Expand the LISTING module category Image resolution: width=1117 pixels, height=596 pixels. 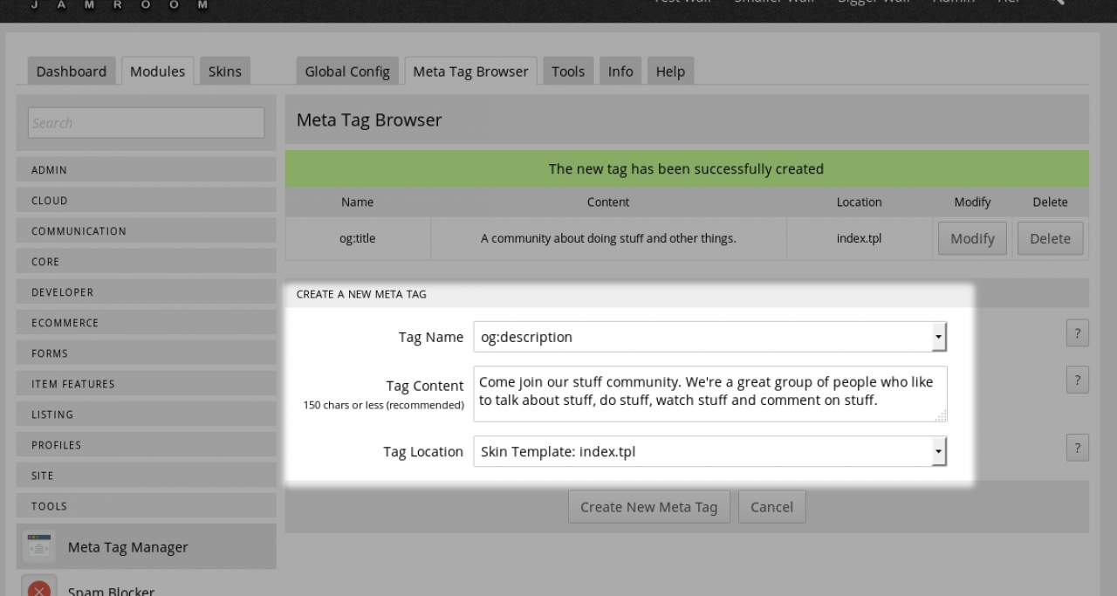[x=146, y=414]
